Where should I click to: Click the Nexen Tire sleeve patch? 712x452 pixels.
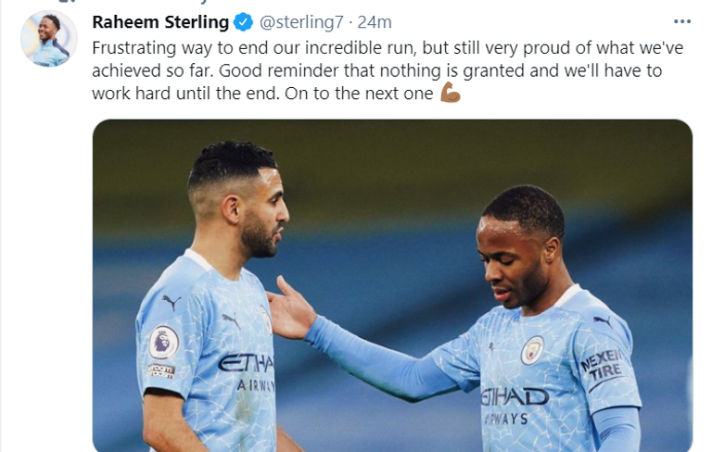click(x=603, y=362)
